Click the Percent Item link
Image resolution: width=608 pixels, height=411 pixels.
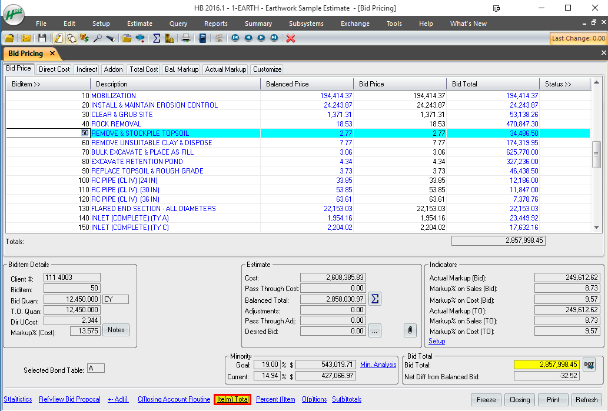click(x=275, y=399)
